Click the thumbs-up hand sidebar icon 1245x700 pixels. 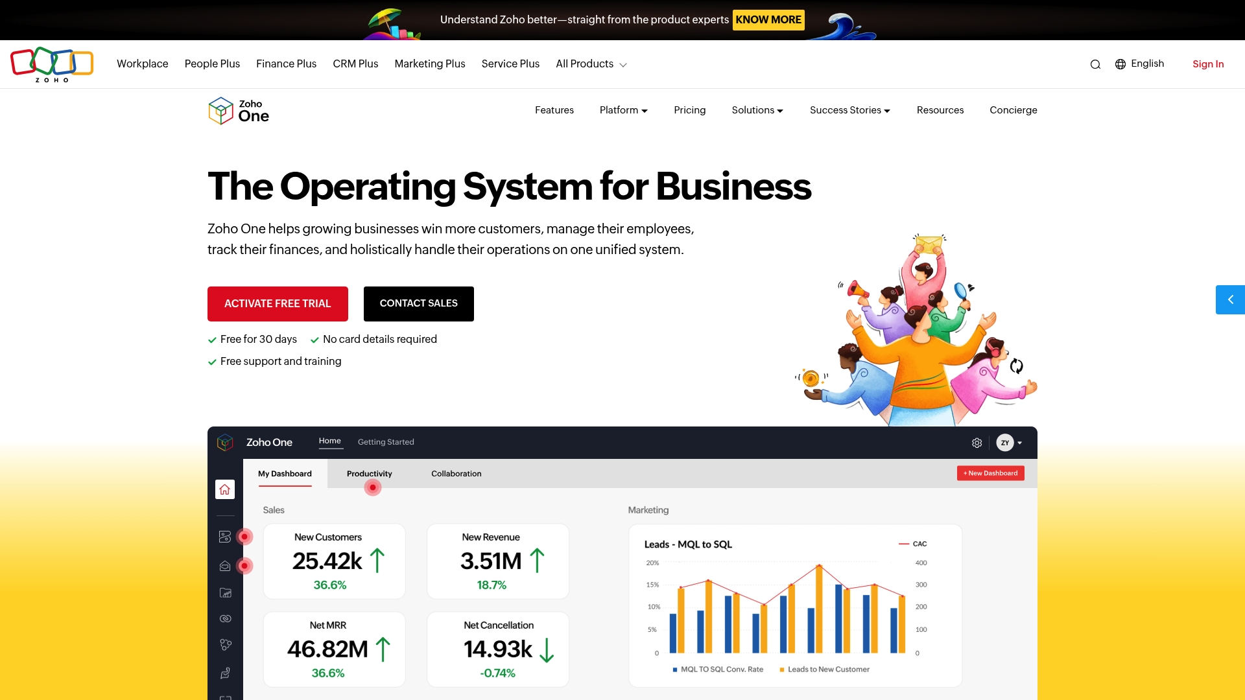[x=225, y=673]
